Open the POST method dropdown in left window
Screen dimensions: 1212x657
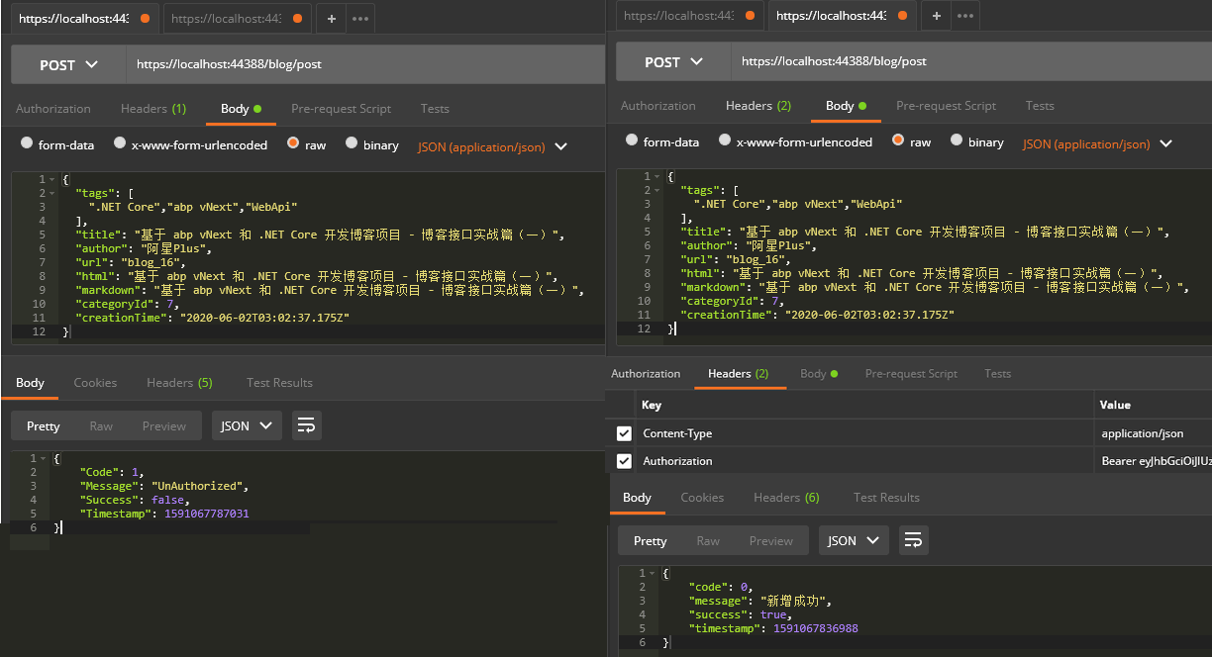coord(68,64)
